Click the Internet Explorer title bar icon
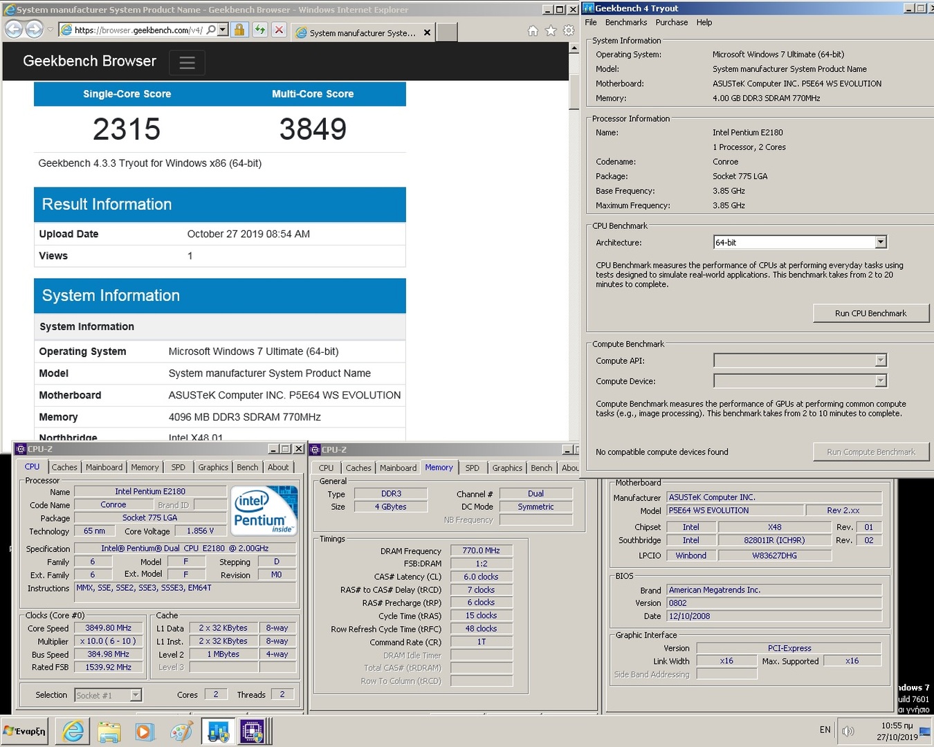The height and width of the screenshot is (747, 934). [10, 10]
